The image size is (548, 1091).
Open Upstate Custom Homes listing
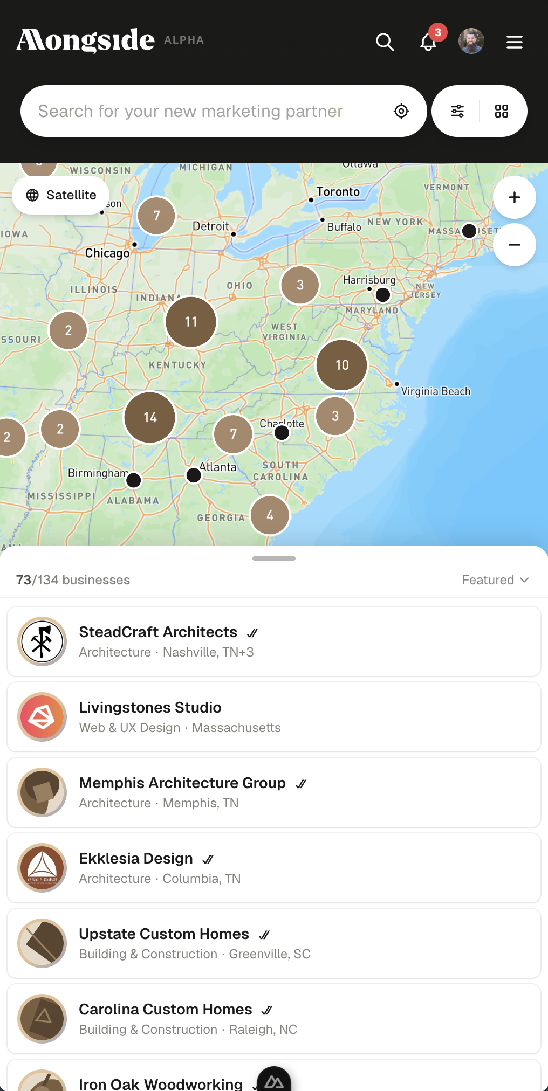(x=274, y=943)
